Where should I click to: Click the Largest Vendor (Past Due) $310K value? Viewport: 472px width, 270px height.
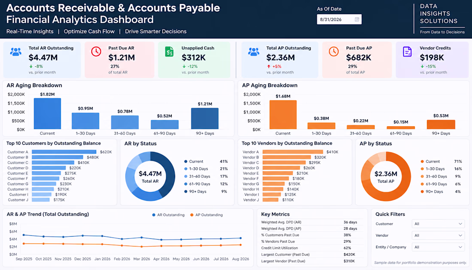(349, 261)
